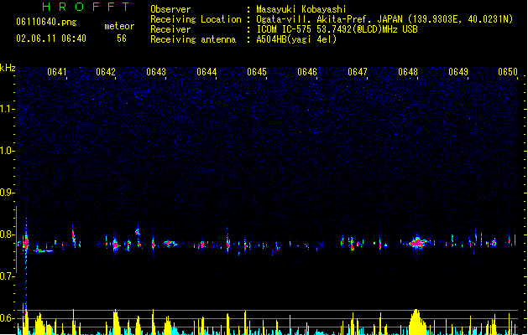Click the 0648 time marker
This screenshot has width=528, height=335.
pos(408,72)
